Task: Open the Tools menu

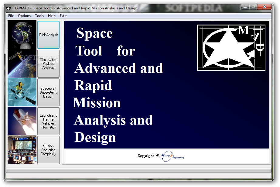Action: click(x=39, y=16)
